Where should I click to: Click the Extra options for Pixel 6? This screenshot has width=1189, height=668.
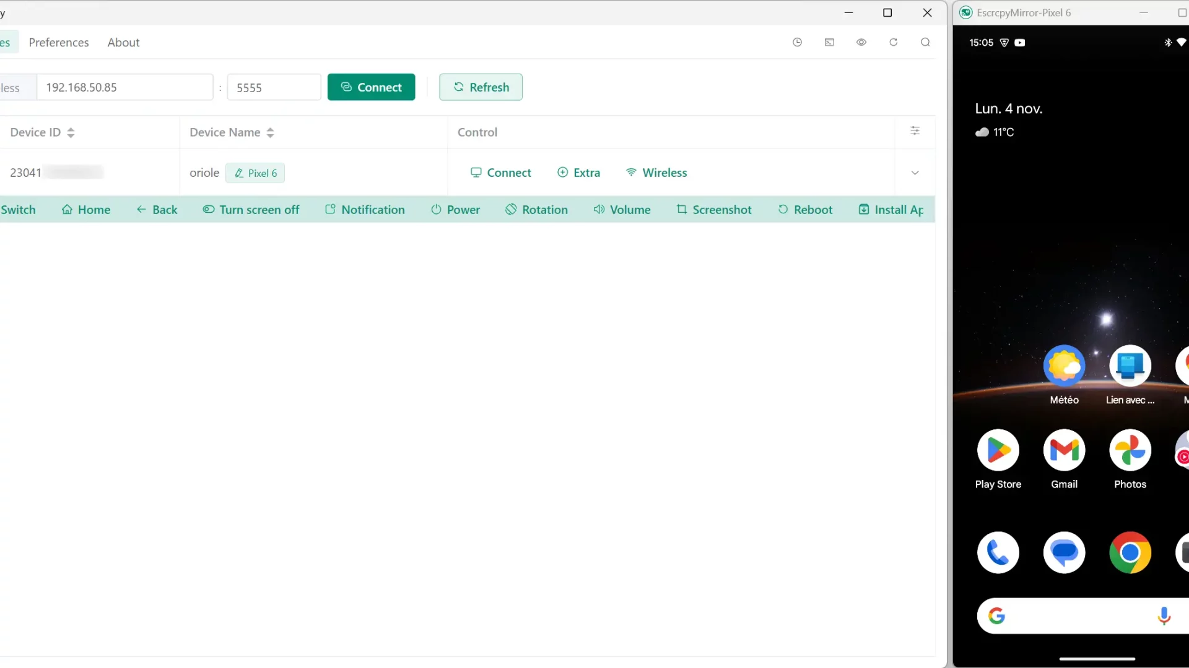point(579,172)
